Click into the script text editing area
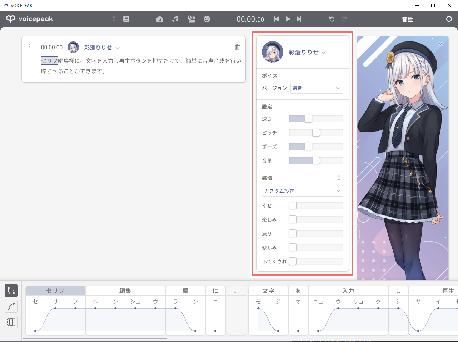 coord(141,66)
